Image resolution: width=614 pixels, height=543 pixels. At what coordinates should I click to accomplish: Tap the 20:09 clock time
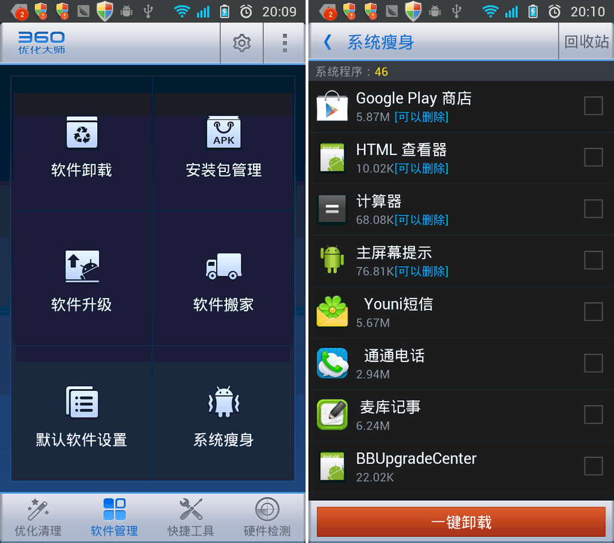tap(279, 11)
